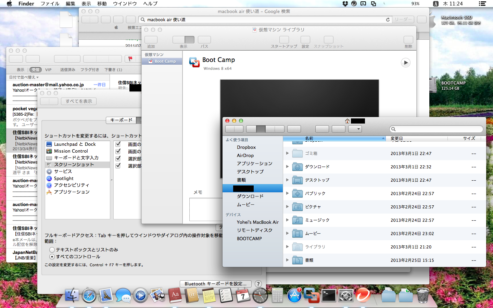Expand the ダウンロード folder disclosure triangle
The image size is (493, 308).
(x=287, y=167)
